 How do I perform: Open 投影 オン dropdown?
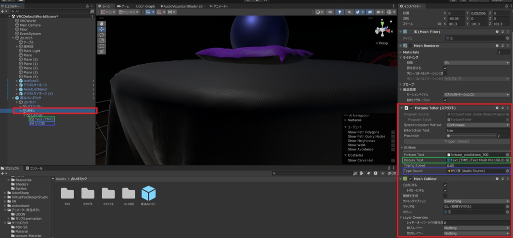click(477, 62)
